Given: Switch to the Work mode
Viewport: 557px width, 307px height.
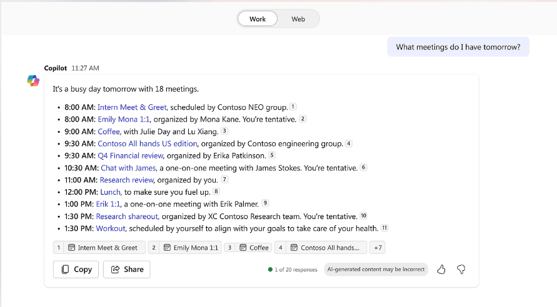Looking at the screenshot, I should coord(258,19).
